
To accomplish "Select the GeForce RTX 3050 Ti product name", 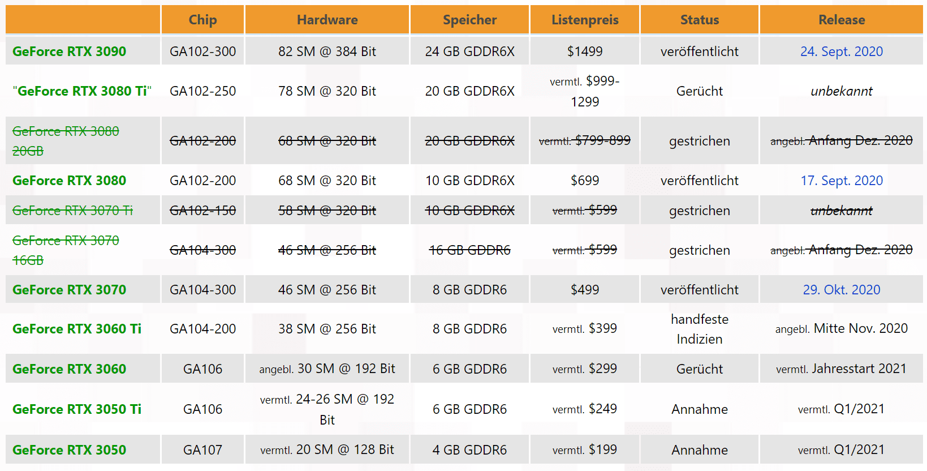I will [x=77, y=409].
